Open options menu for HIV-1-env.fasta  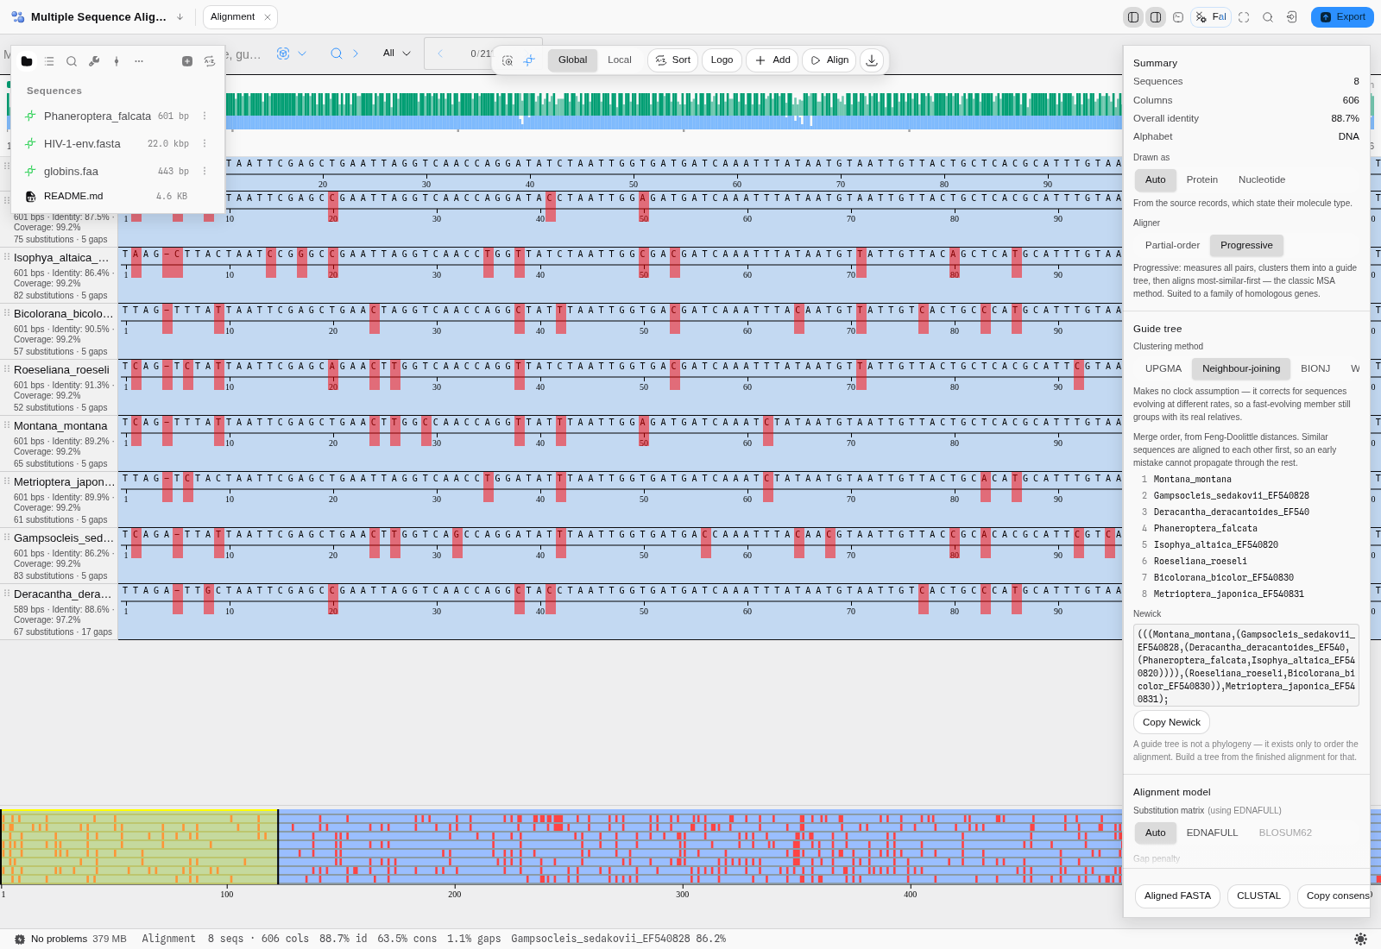[x=205, y=144]
